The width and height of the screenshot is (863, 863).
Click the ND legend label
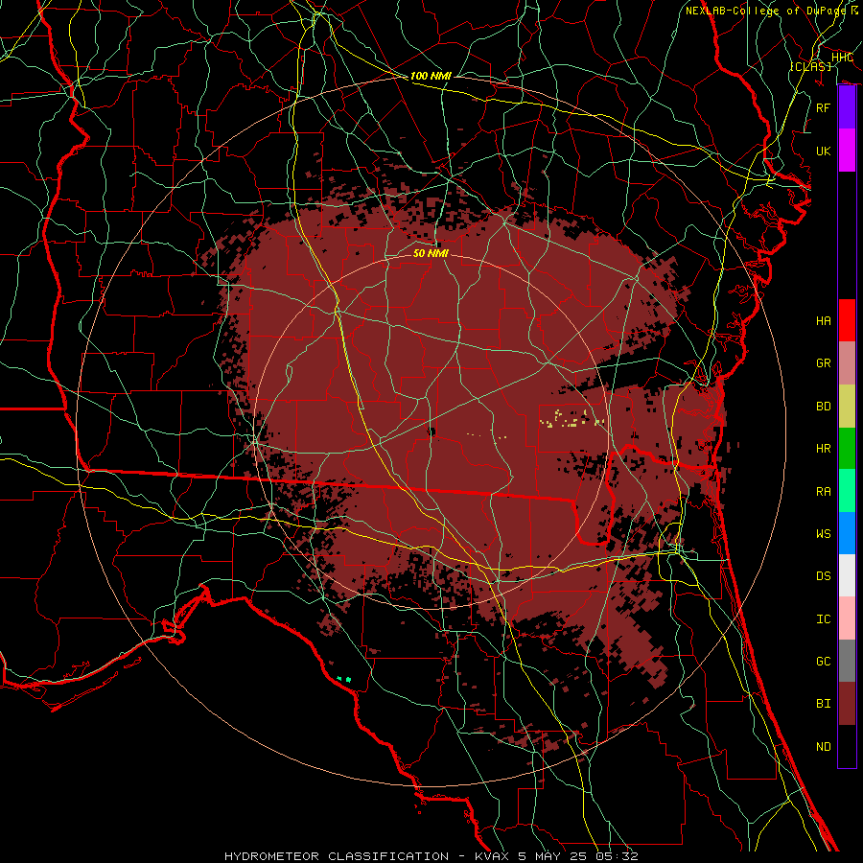pos(824,747)
